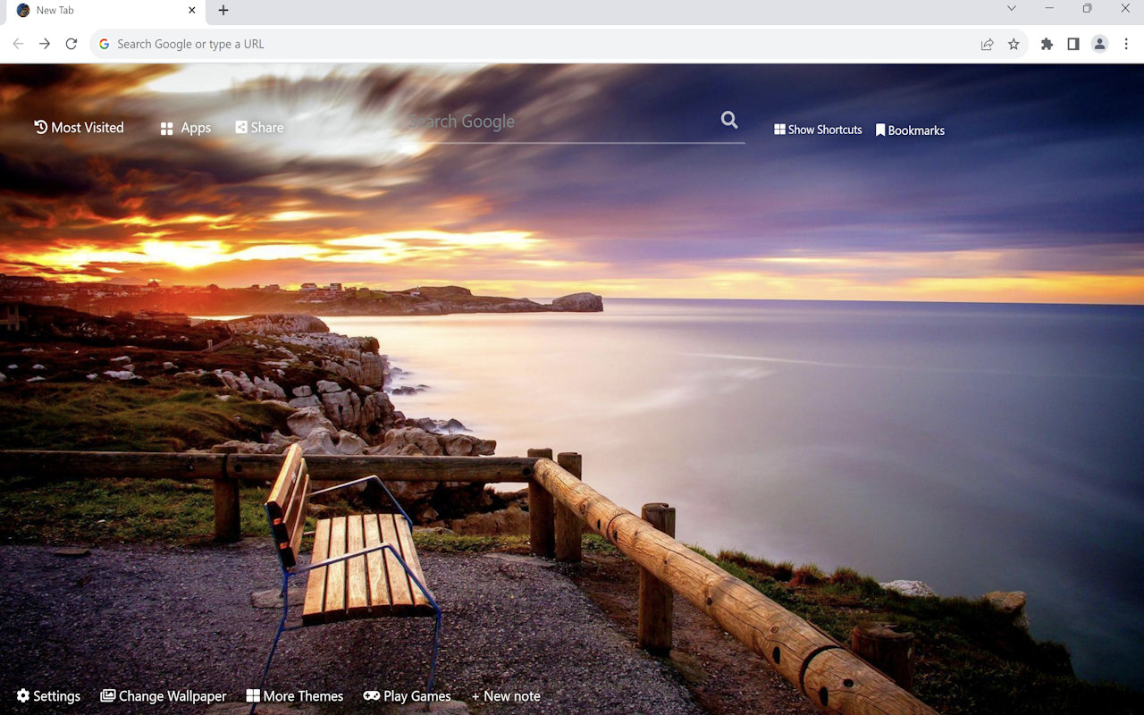Open a new tab with the plus button
The height and width of the screenshot is (715, 1144).
point(223,11)
